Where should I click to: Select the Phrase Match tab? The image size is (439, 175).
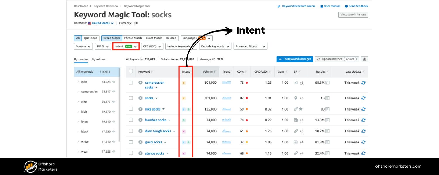point(133,38)
